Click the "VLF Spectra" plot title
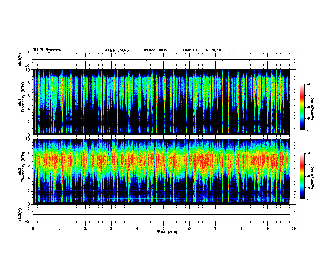Image resolution: width=331 pixels, height=256 pixels. 47,50
